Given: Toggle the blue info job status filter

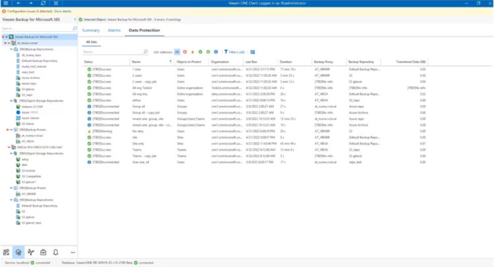Looking at the screenshot, I should pyautogui.click(x=216, y=52).
